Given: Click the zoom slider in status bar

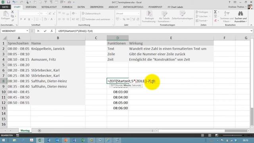Looking at the screenshot, I should [233, 135].
